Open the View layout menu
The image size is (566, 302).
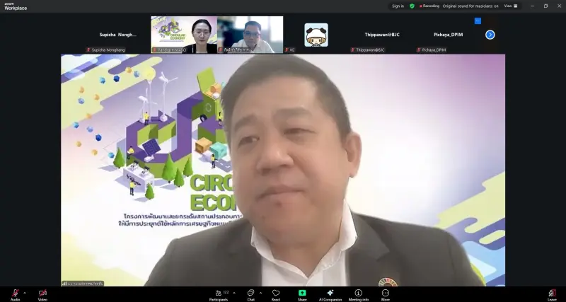pyautogui.click(x=511, y=6)
